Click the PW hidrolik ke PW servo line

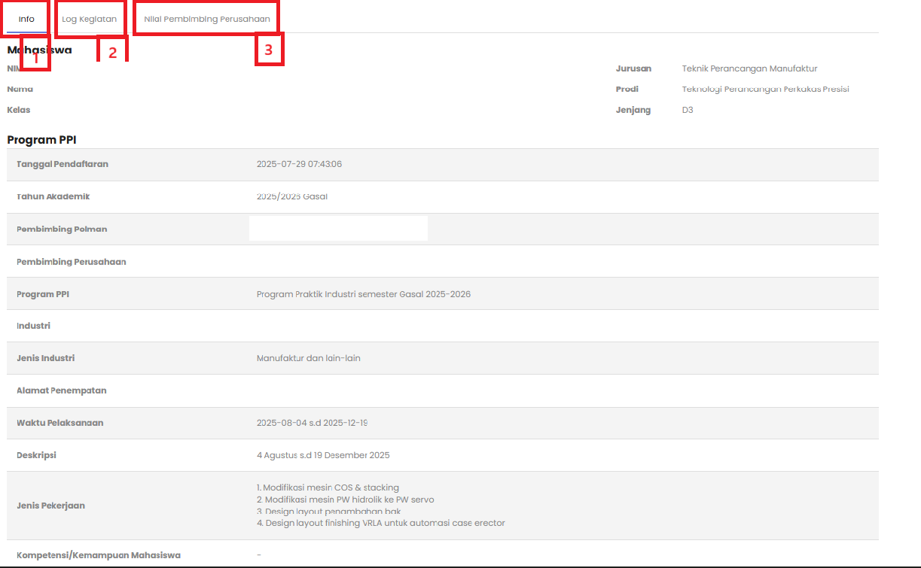(345, 500)
